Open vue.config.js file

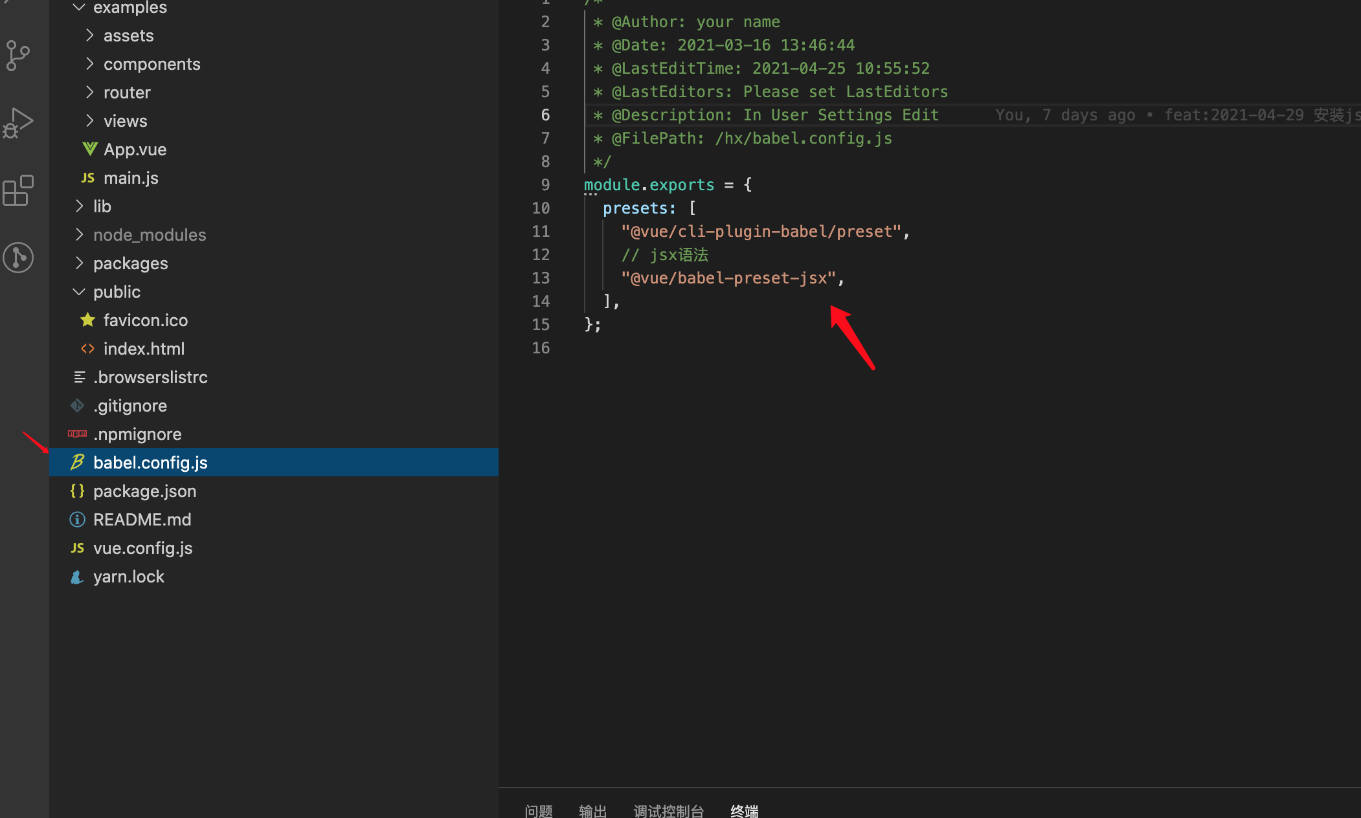click(274, 548)
